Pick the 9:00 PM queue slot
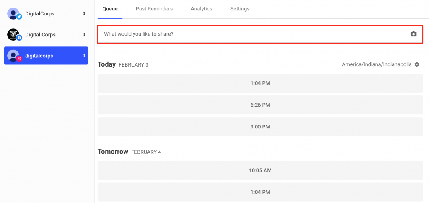Viewport: 429px width, 203px height. (x=260, y=127)
